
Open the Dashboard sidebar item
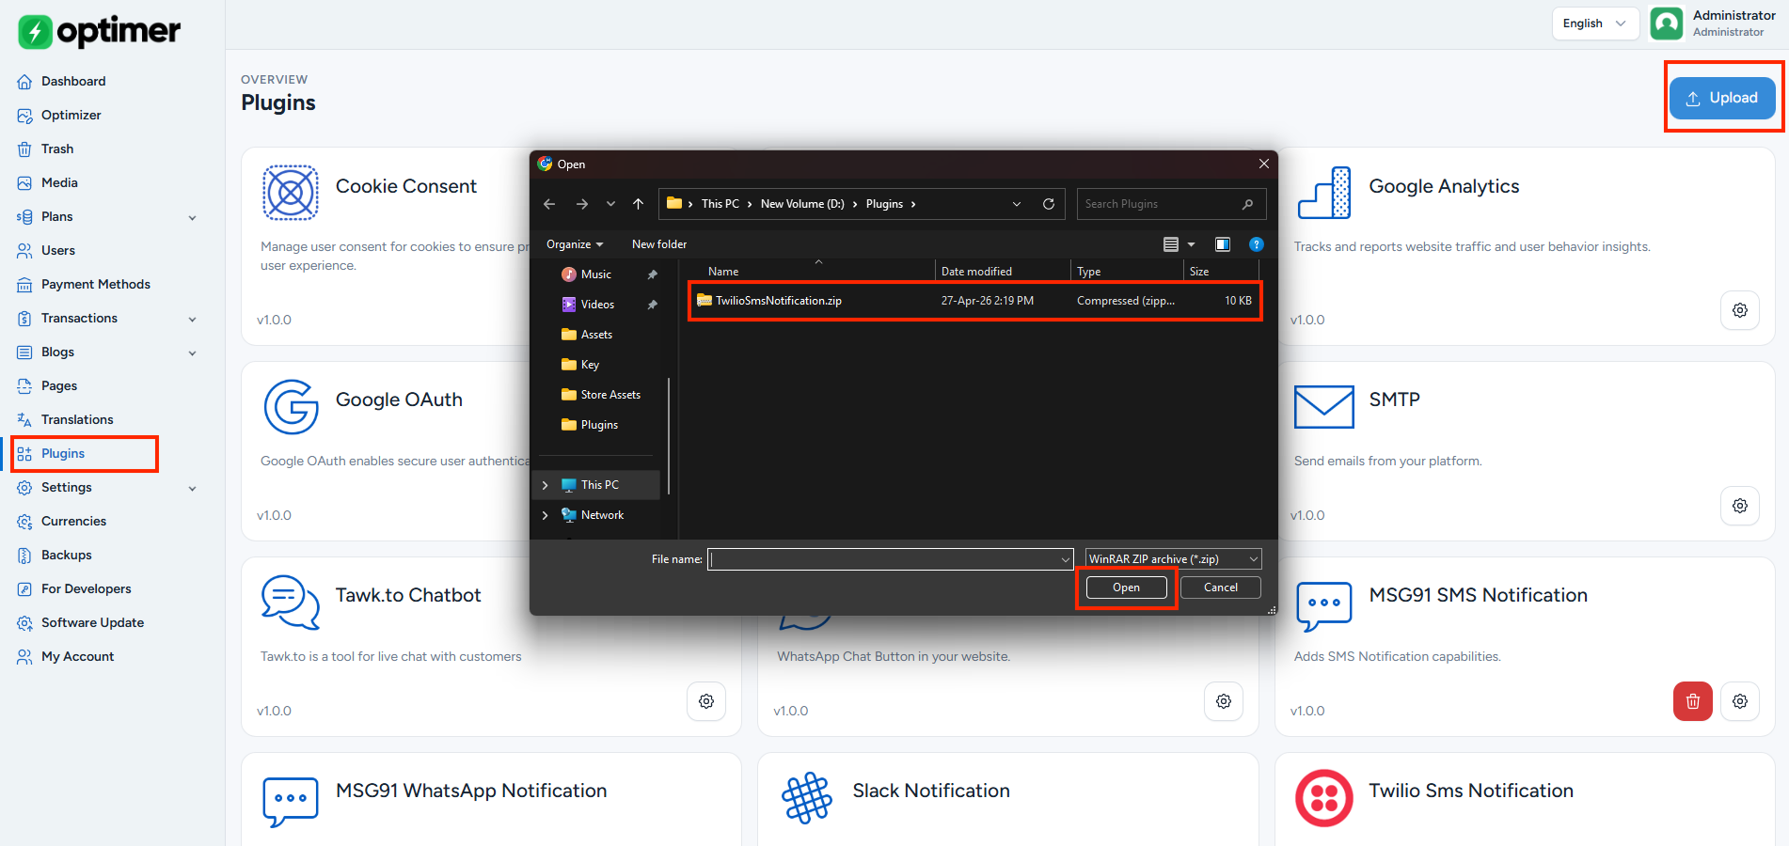pyautogui.click(x=73, y=81)
